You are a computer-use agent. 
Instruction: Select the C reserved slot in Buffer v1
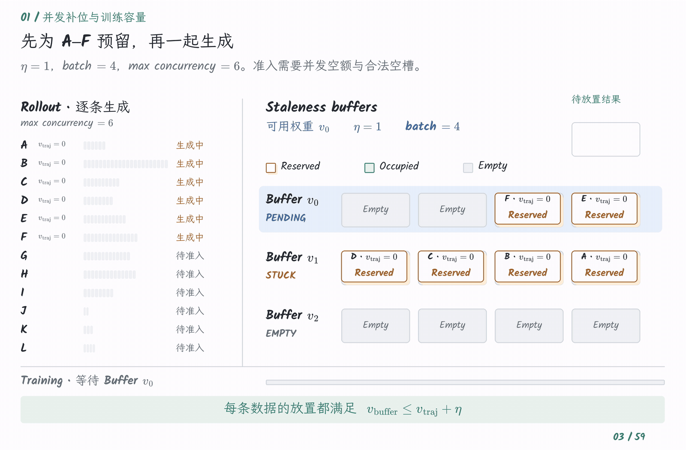coord(451,267)
